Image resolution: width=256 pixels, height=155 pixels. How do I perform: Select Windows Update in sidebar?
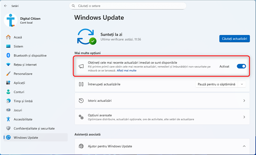click(36, 137)
